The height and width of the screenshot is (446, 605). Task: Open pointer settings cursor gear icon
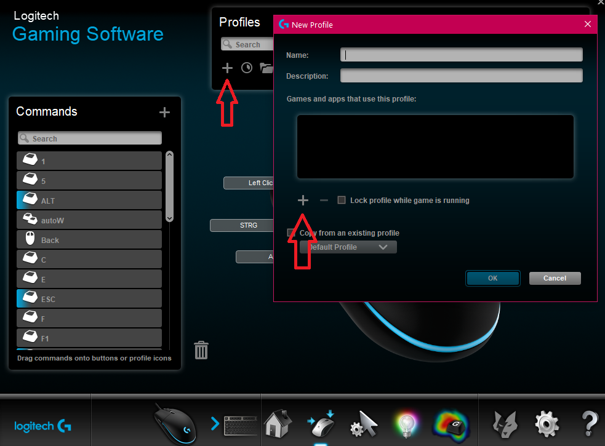coord(364,424)
